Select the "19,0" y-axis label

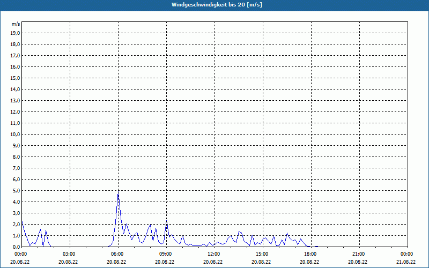point(16,33)
